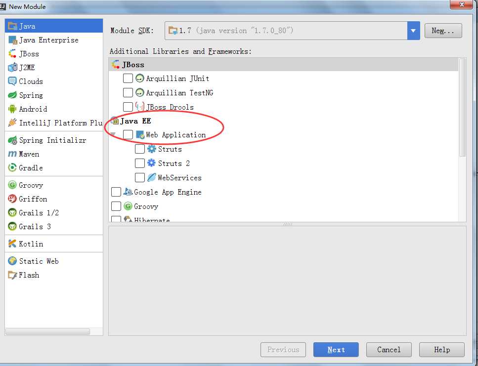
Task: Click the Static Web globe icon
Action: tap(12, 261)
